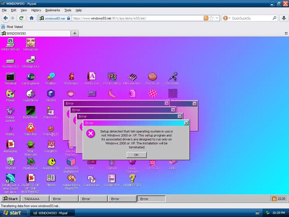Open the File menu

(4, 10)
